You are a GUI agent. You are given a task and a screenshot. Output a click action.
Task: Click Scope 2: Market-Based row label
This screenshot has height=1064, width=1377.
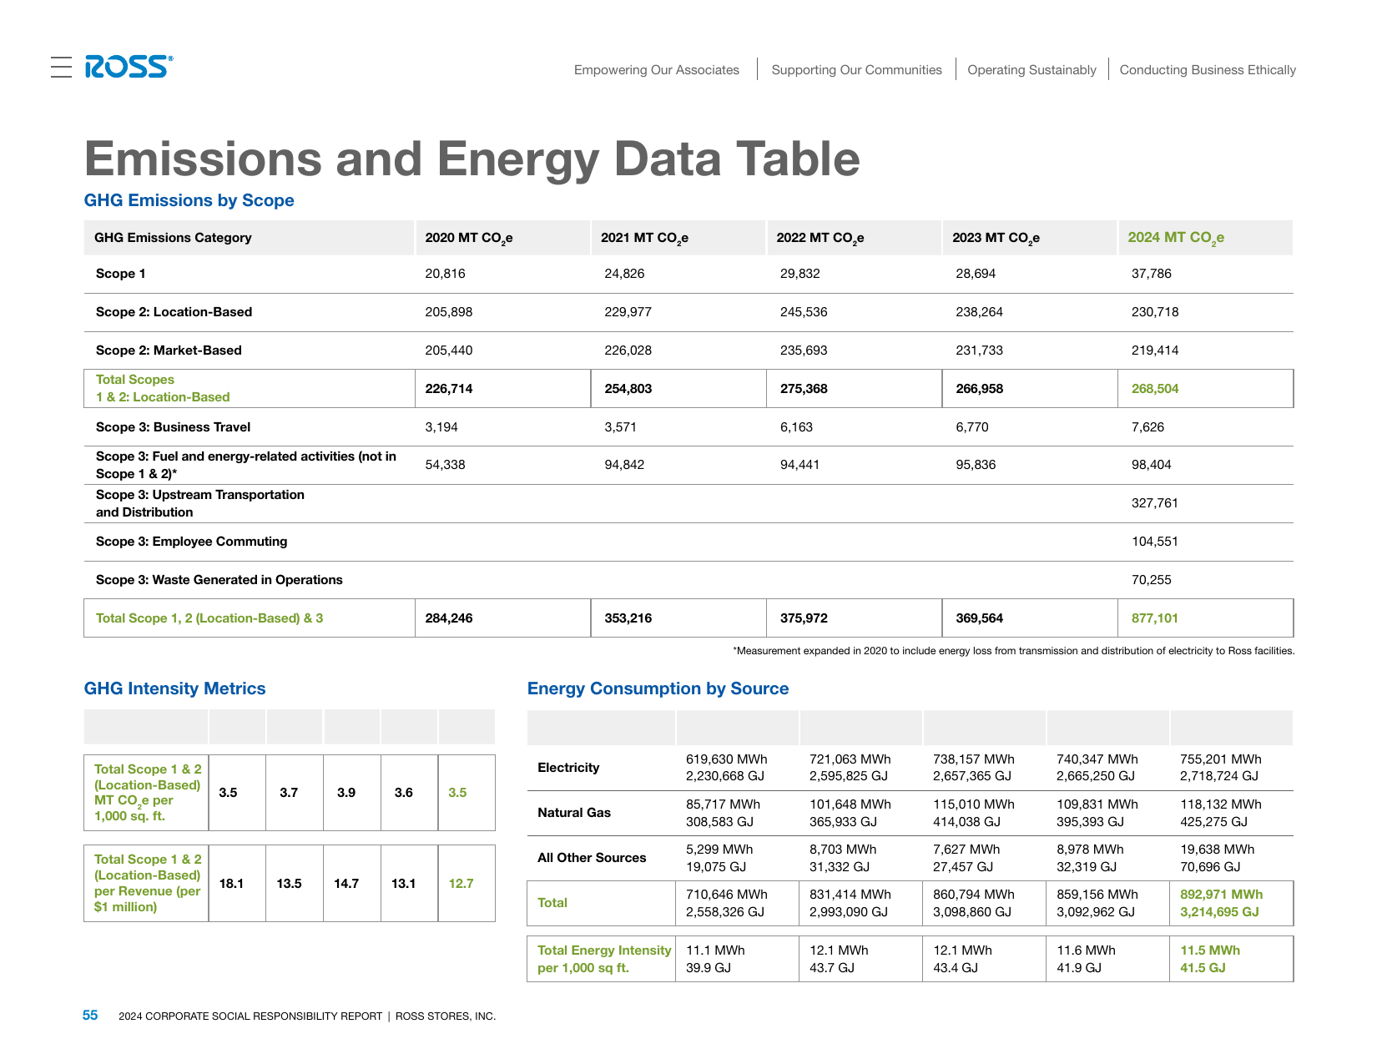pos(169,350)
